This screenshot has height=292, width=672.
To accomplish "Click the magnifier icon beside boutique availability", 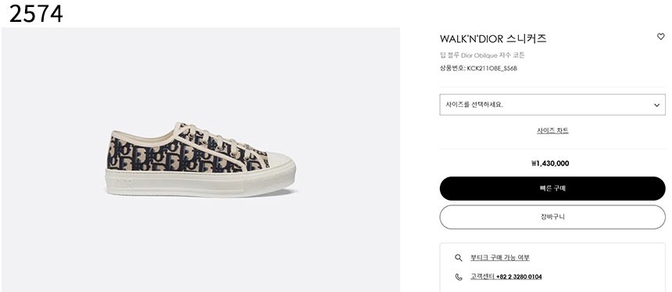I will click(x=459, y=258).
